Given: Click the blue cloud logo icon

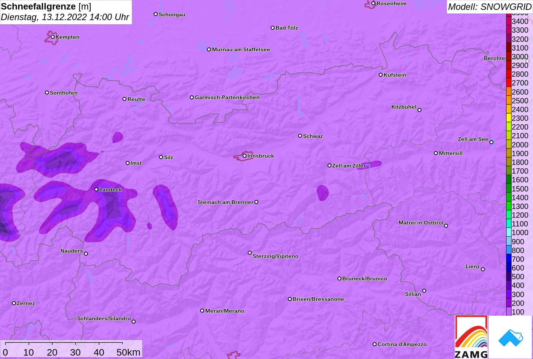Looking at the screenshot, I should point(510,337).
